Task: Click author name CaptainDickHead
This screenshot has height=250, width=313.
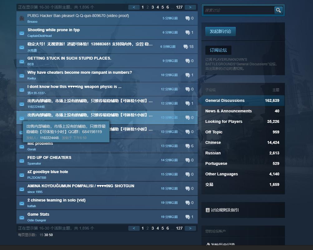Action: pos(40,36)
